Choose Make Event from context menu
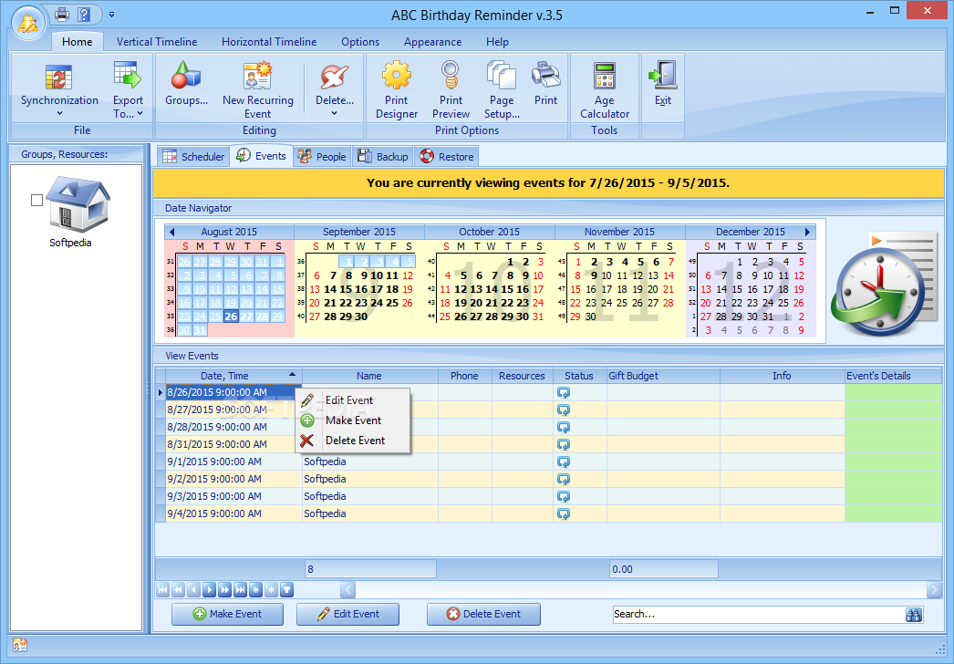The width and height of the screenshot is (954, 664). point(353,420)
